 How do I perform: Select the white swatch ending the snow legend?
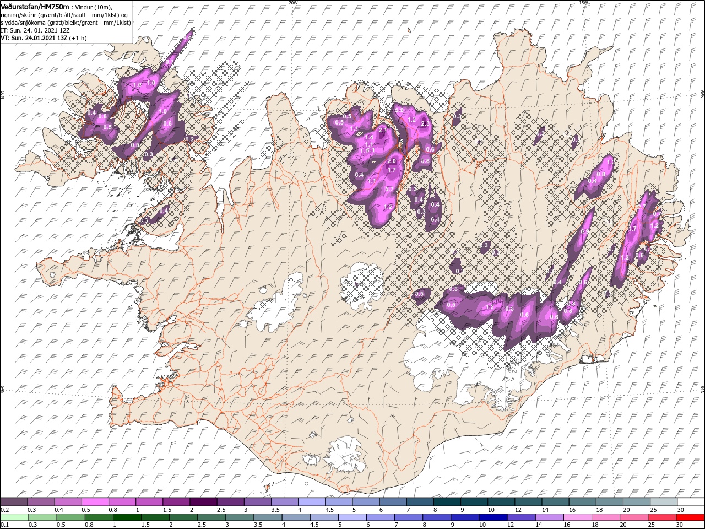click(x=691, y=502)
